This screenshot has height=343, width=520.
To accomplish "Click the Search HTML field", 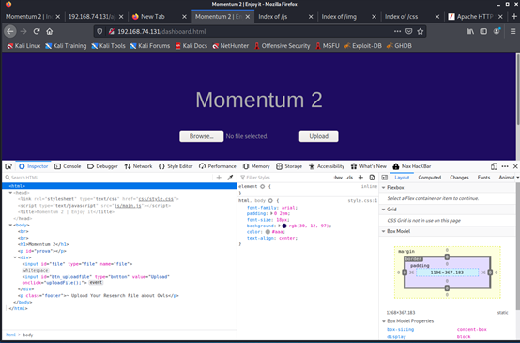I will [x=108, y=178].
